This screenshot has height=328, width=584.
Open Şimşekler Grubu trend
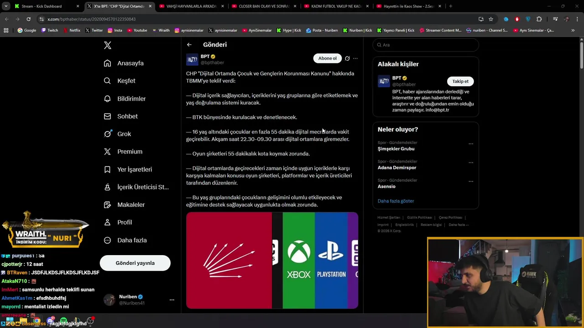click(396, 149)
